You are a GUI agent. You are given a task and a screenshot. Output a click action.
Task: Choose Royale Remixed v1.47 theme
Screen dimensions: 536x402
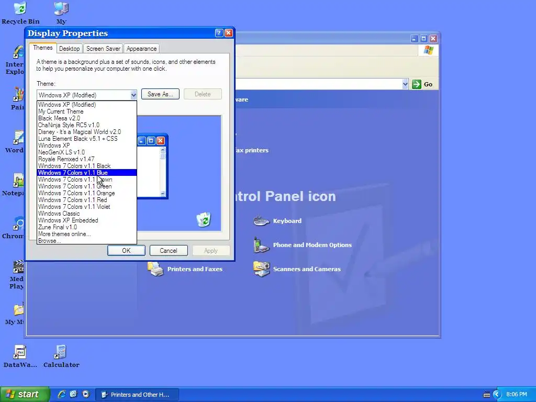[x=87, y=159]
